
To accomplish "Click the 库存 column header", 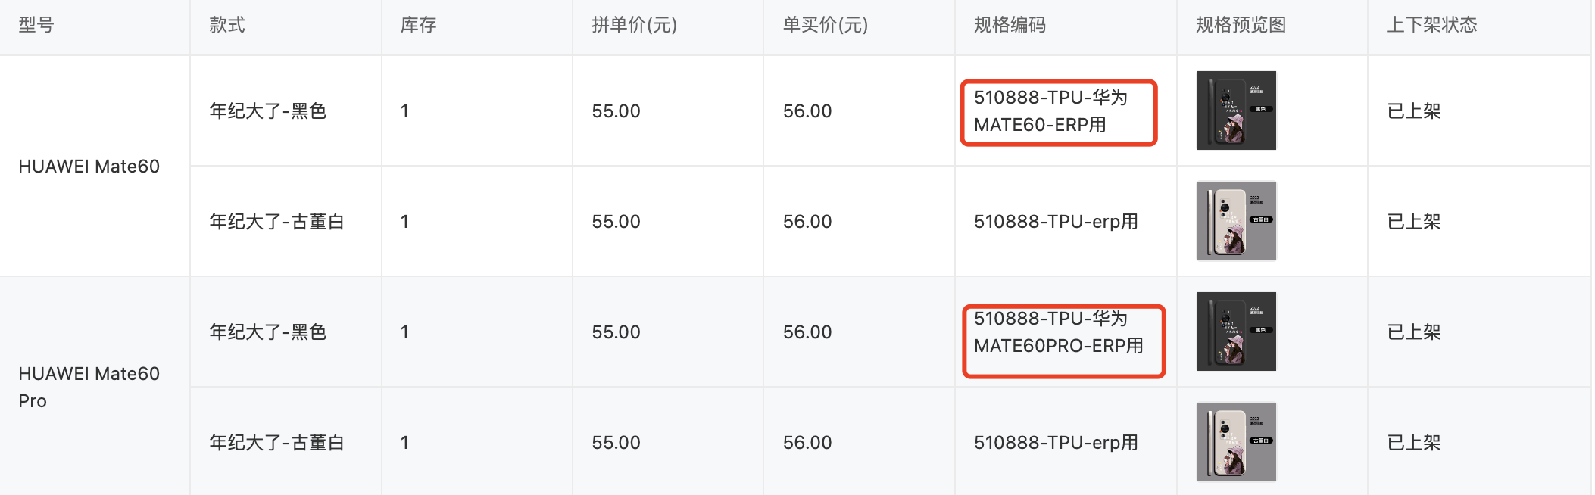I will (x=418, y=25).
